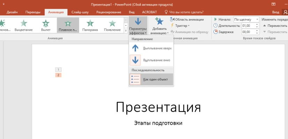Switch to the Слайд-шоу tab

pos(80,12)
